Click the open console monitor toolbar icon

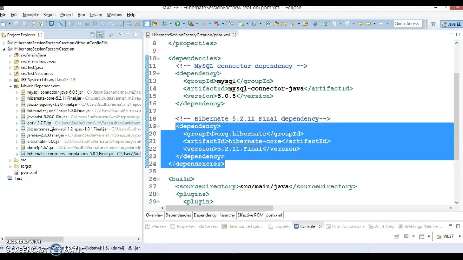tap(51, 24)
